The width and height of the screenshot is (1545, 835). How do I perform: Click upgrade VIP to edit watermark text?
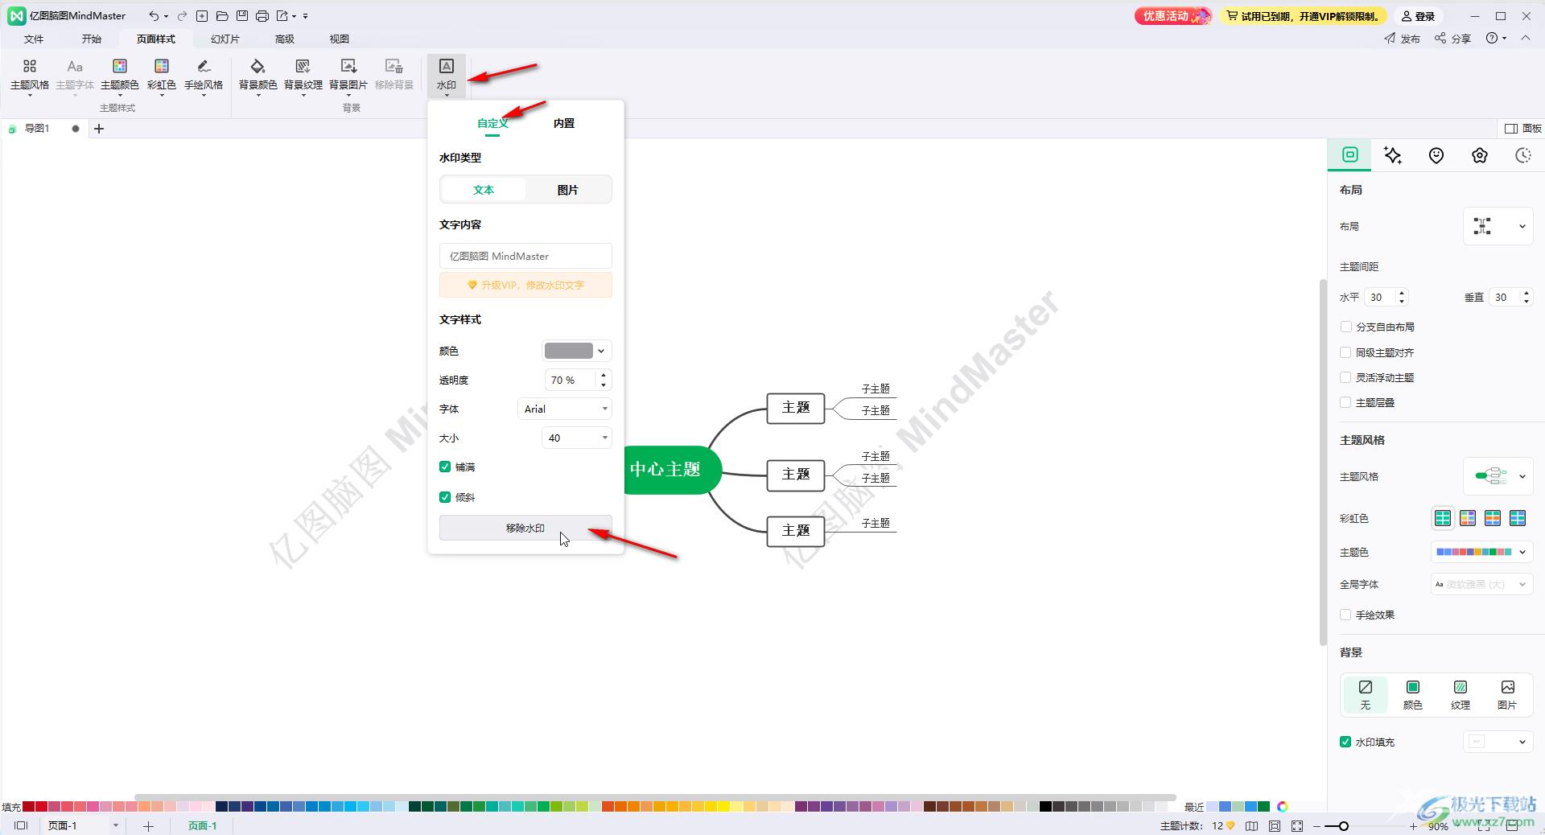tap(525, 285)
